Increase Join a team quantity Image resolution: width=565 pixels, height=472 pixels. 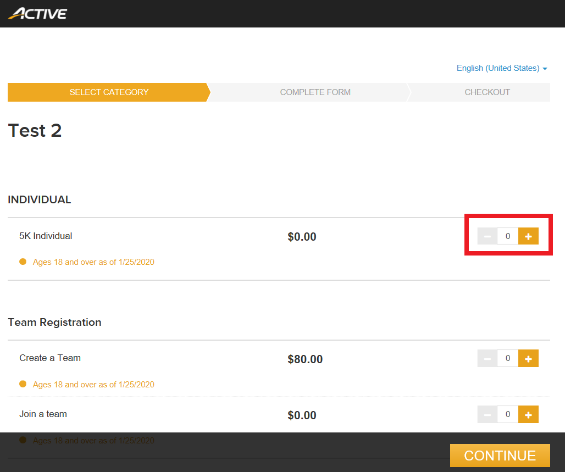coord(528,414)
